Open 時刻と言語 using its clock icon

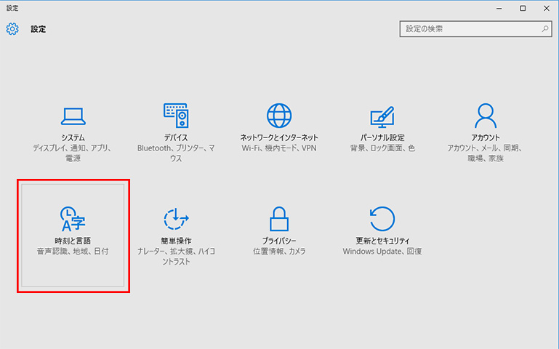(x=73, y=217)
